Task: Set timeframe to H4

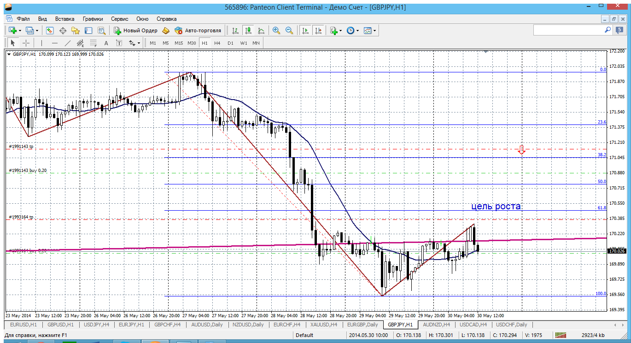Action: click(217, 43)
